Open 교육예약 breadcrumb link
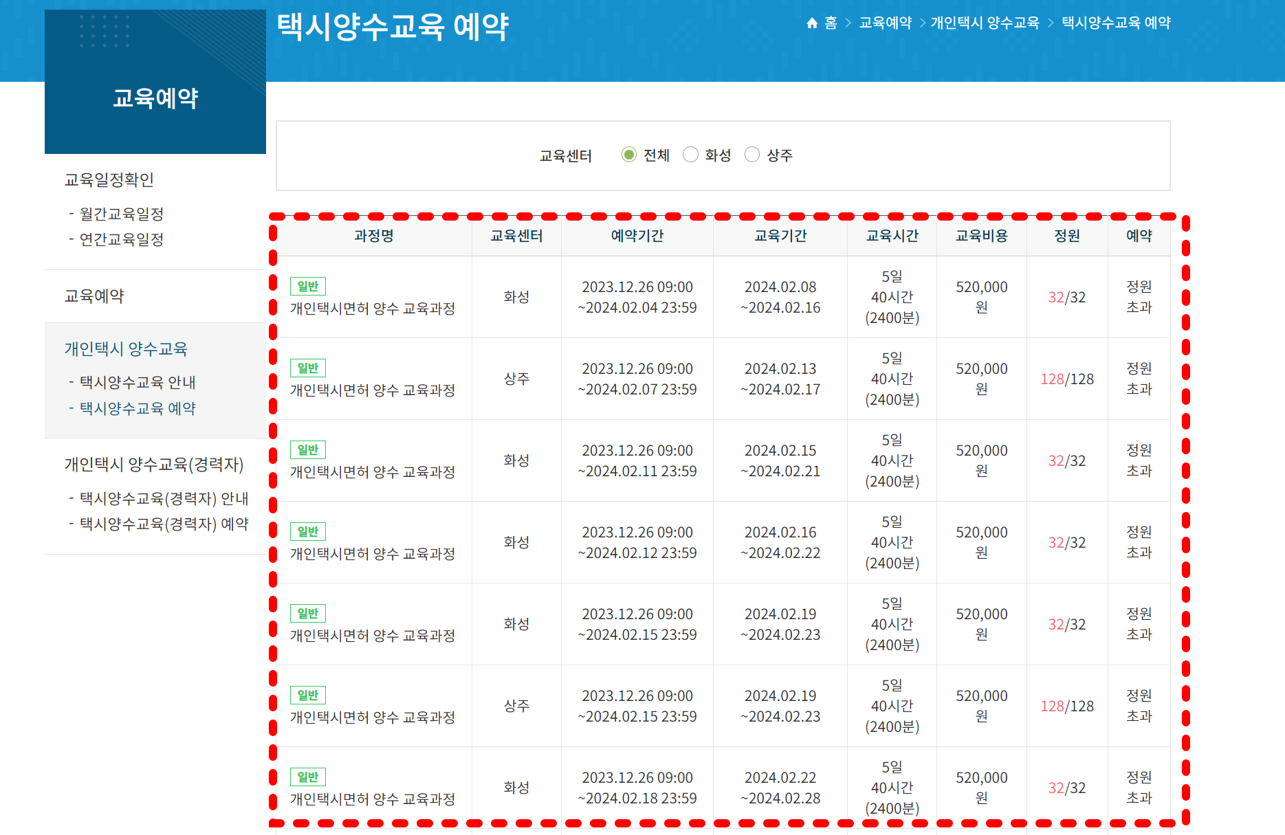 coord(886,23)
